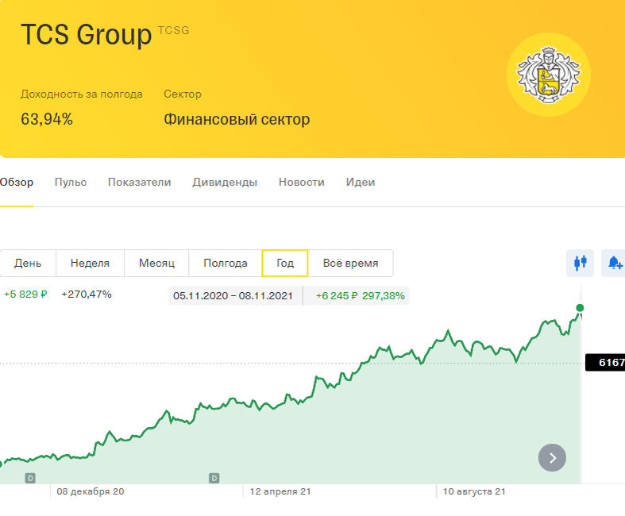Click the TCS Group title

(x=86, y=35)
